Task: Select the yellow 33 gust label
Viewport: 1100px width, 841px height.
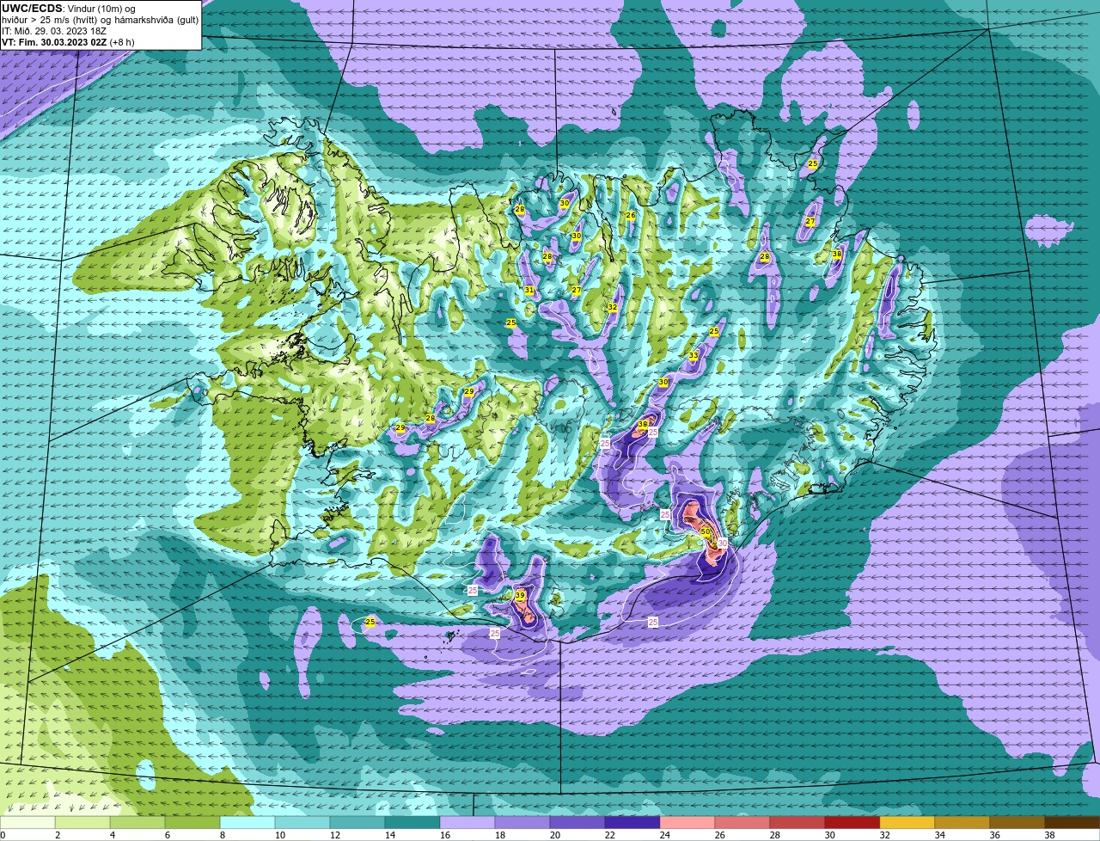Action: tap(694, 356)
